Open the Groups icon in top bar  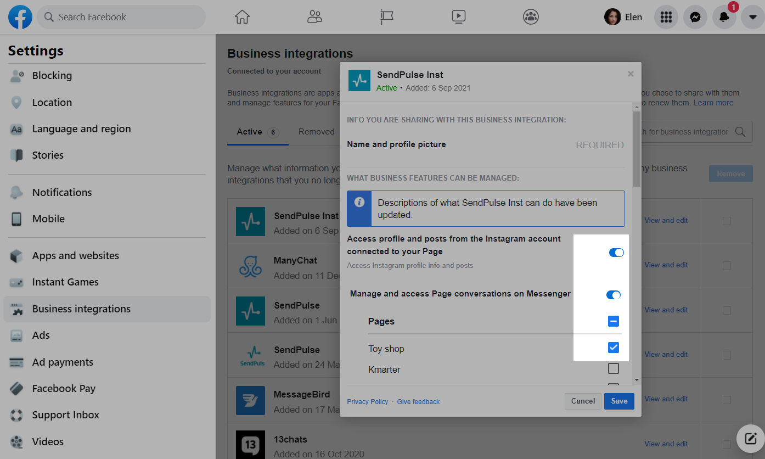(x=531, y=17)
